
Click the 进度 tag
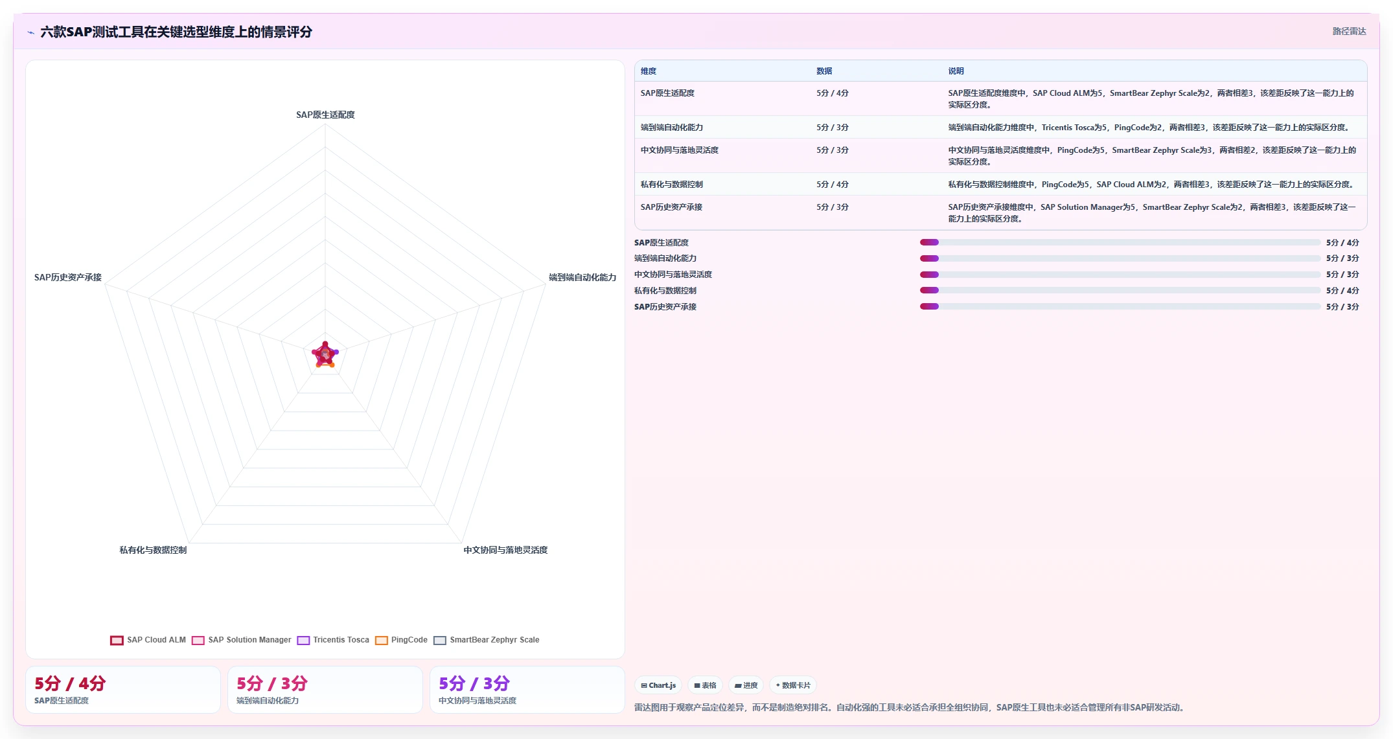(746, 685)
